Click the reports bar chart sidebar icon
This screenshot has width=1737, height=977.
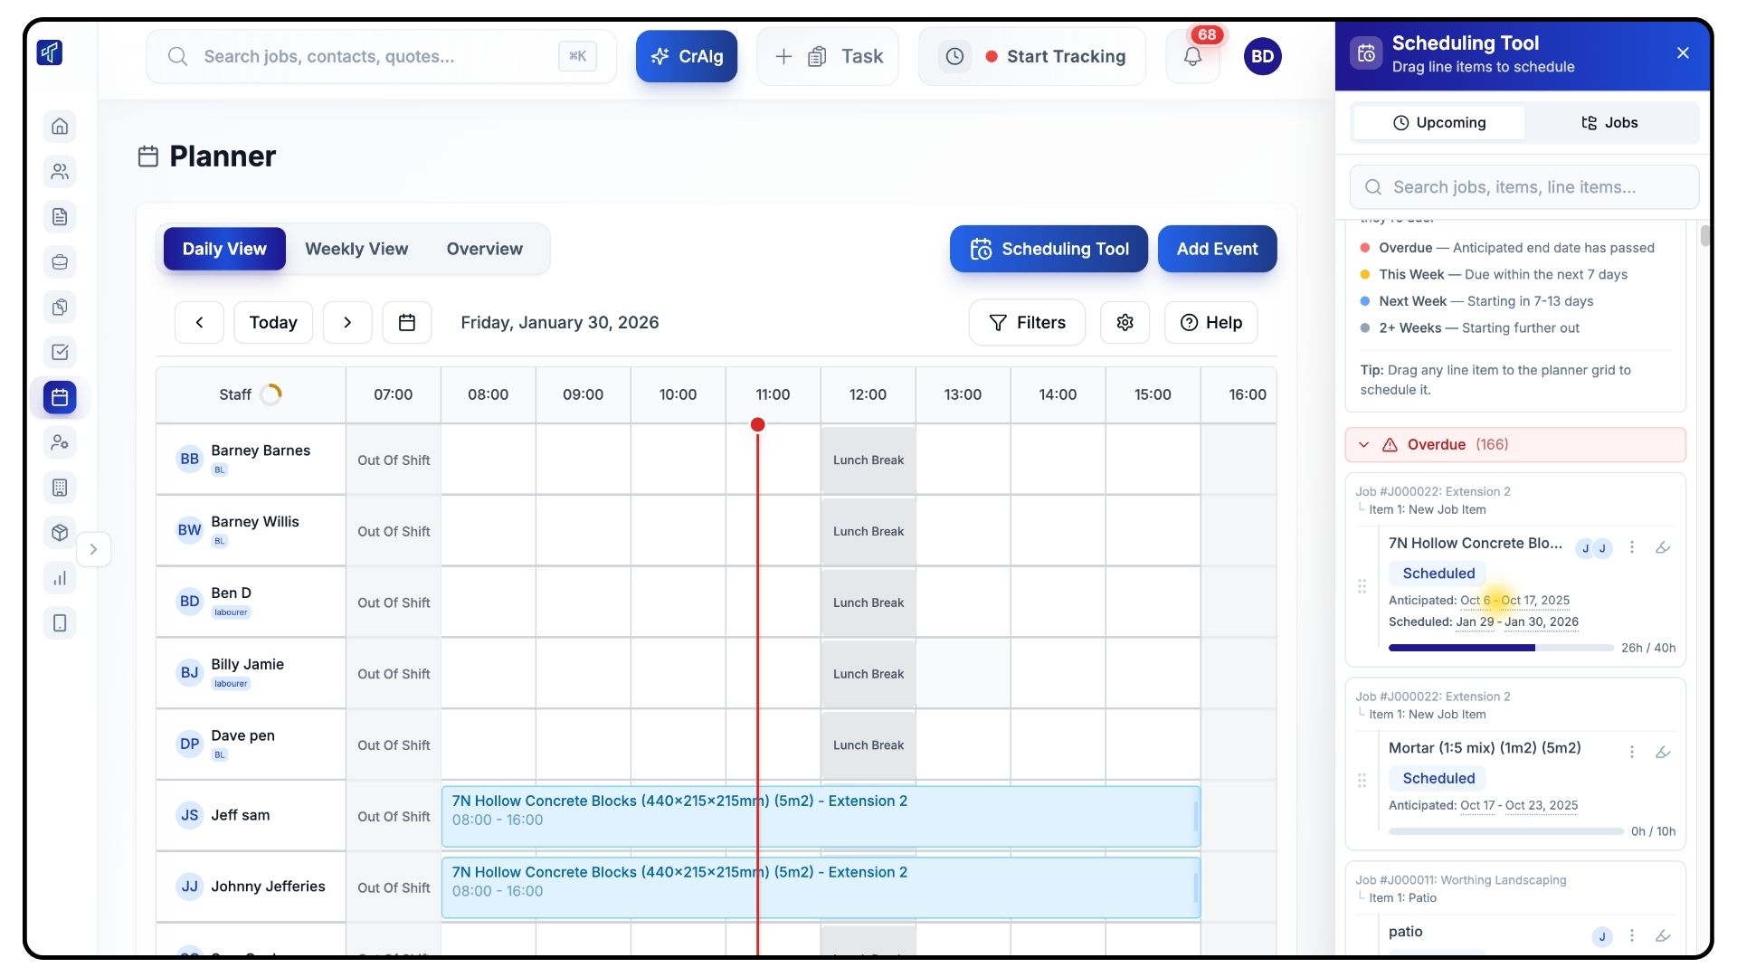(x=60, y=578)
